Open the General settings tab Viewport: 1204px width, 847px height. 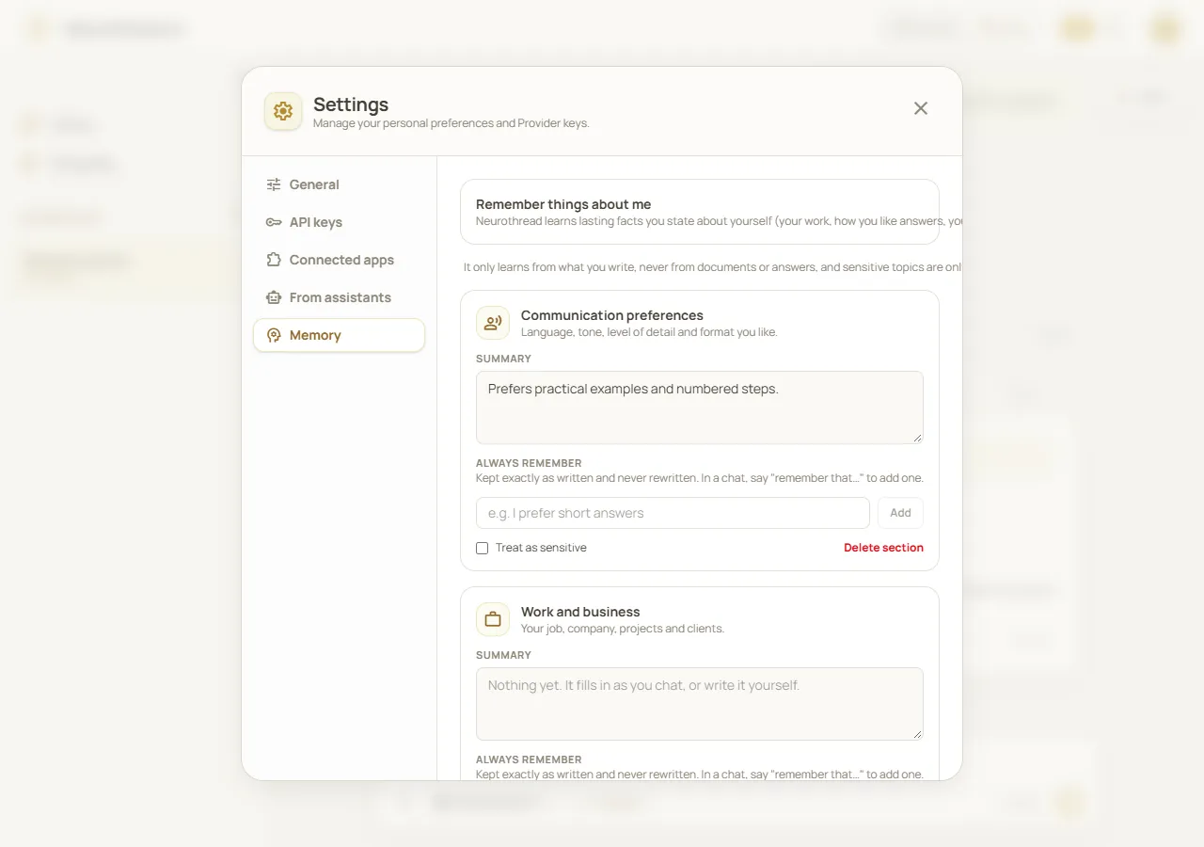click(339, 184)
